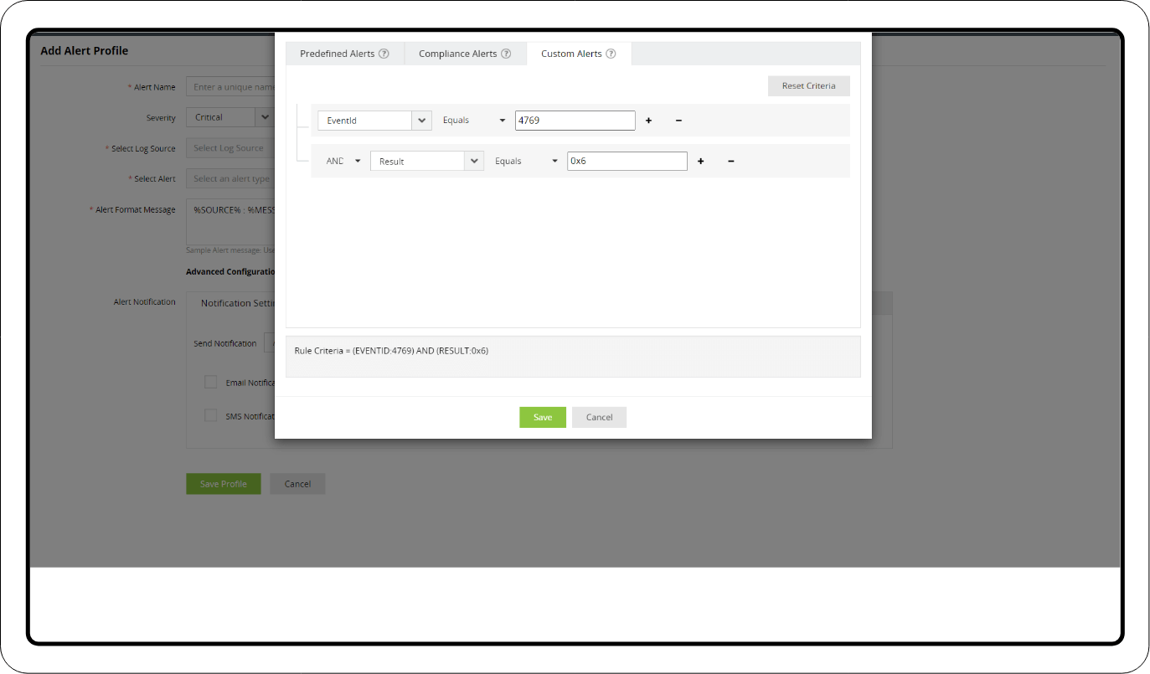
Task: Click the Add Alert Profile title
Action: (x=85, y=51)
